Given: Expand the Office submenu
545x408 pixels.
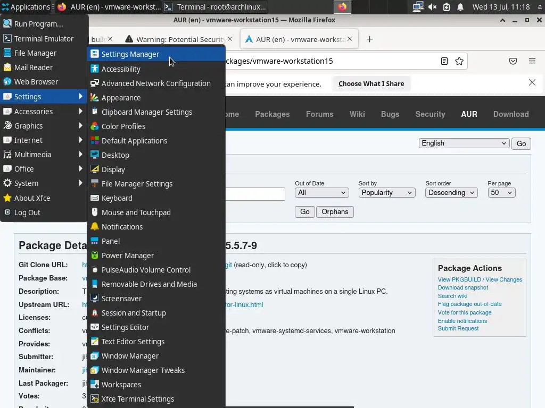Looking at the screenshot, I should pos(44,169).
